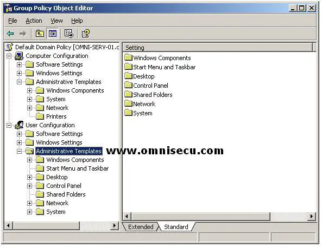Select Windows Settings label under User Configuration

(59, 142)
